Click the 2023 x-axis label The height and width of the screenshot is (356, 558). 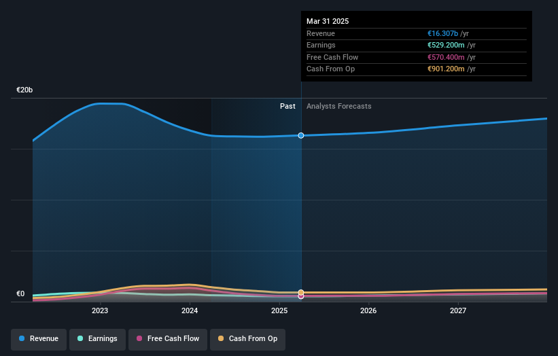tap(100, 311)
